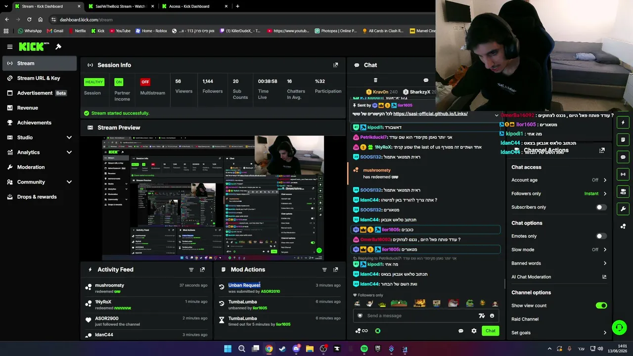Pop out the Session Info panel
The width and height of the screenshot is (633, 356).
[335, 65]
